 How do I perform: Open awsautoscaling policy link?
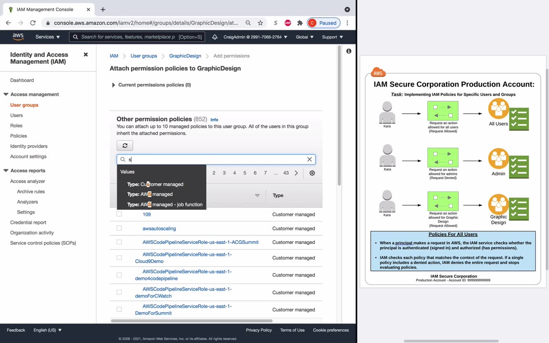click(159, 228)
